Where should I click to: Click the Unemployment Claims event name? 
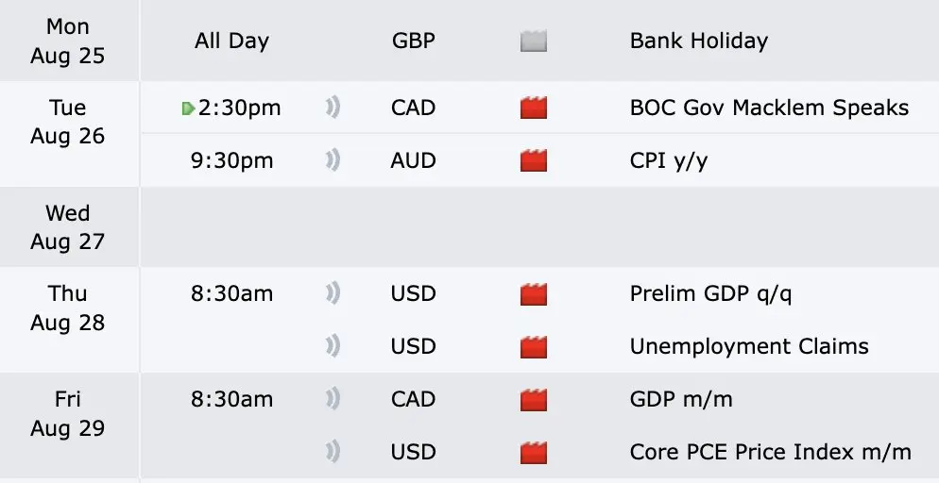coord(749,346)
